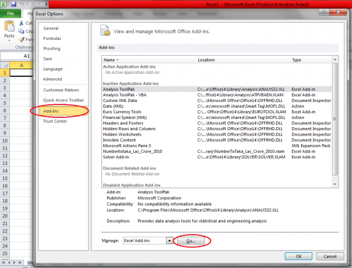Viewport: 352px width, 268px height.
Task: Select Hidden Rows and Columns row
Action: click(217, 129)
